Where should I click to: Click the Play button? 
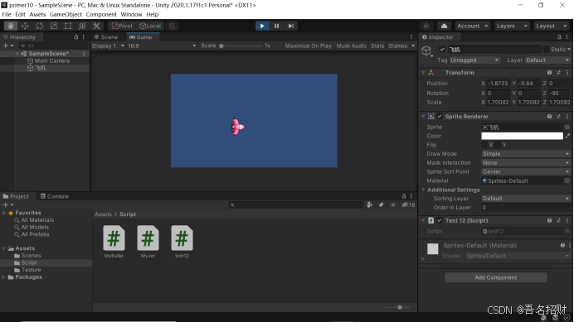[x=262, y=26]
